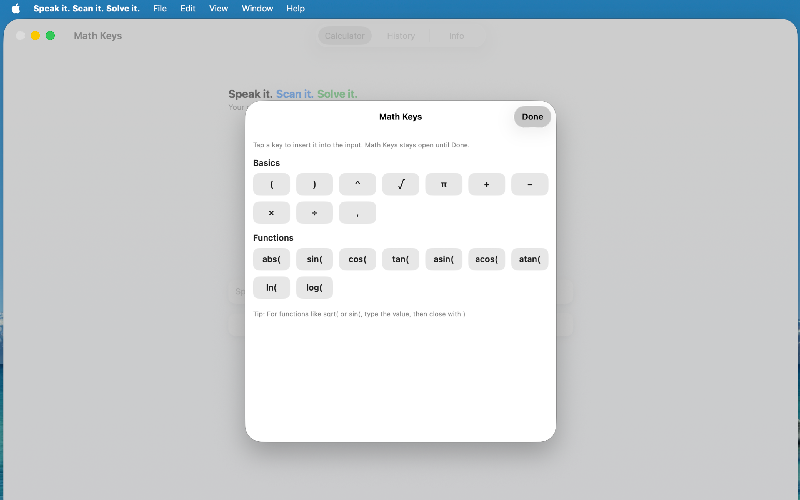Click the 'Tap a key to insert' instruction text

(361, 145)
